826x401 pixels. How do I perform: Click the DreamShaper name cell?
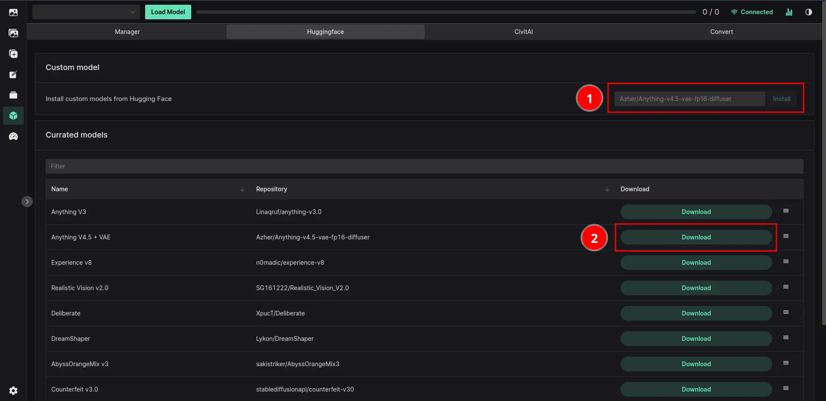(x=71, y=339)
